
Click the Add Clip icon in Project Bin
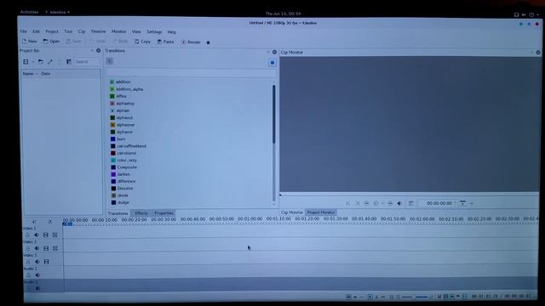26,62
